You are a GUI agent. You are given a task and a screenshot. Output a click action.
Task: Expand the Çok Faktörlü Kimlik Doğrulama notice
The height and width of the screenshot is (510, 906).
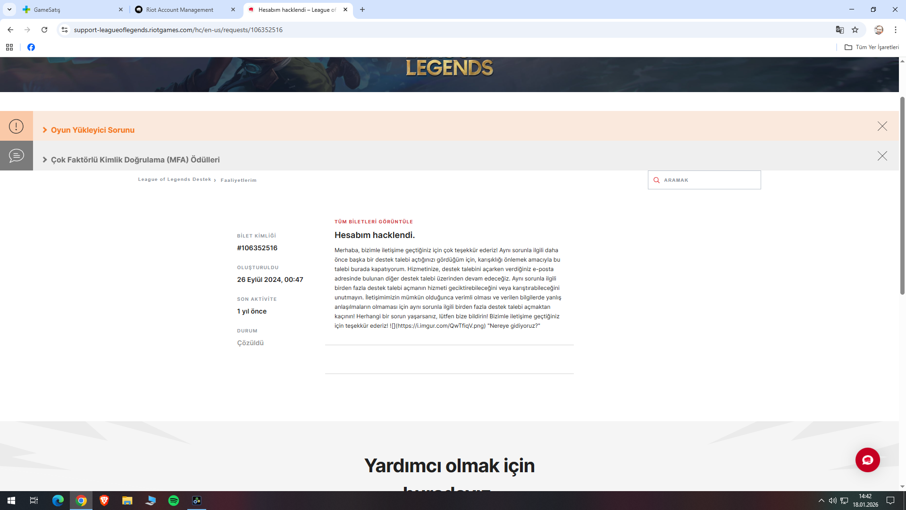[x=131, y=160]
